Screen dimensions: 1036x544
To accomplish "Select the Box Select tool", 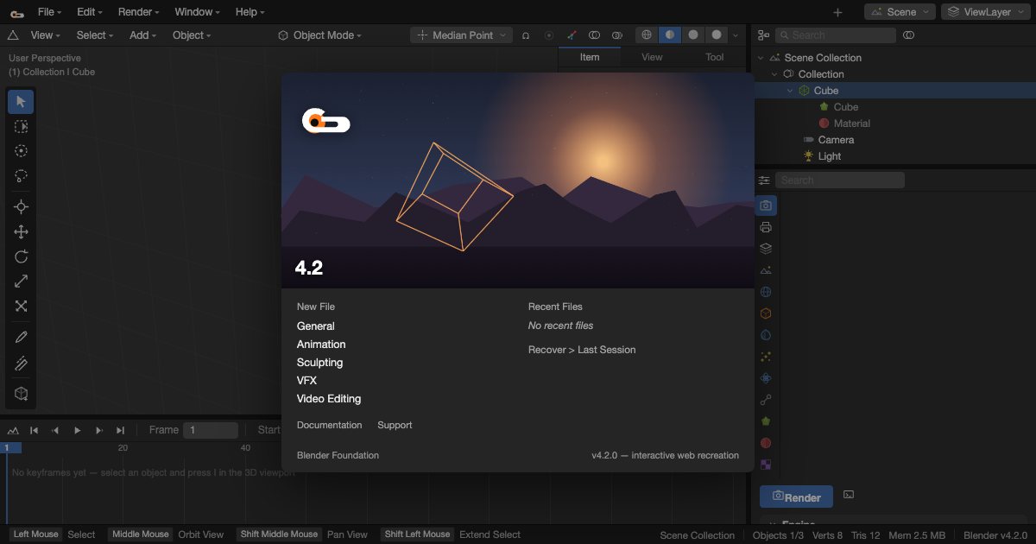I will click(x=21, y=126).
